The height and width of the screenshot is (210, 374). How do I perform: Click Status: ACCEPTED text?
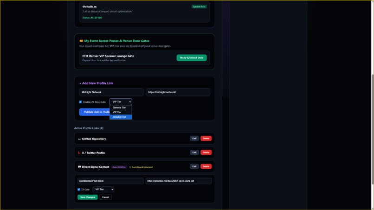(x=92, y=18)
